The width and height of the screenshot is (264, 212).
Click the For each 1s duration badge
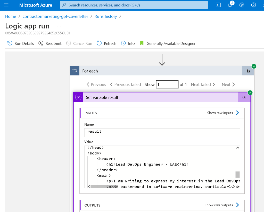[x=248, y=71]
